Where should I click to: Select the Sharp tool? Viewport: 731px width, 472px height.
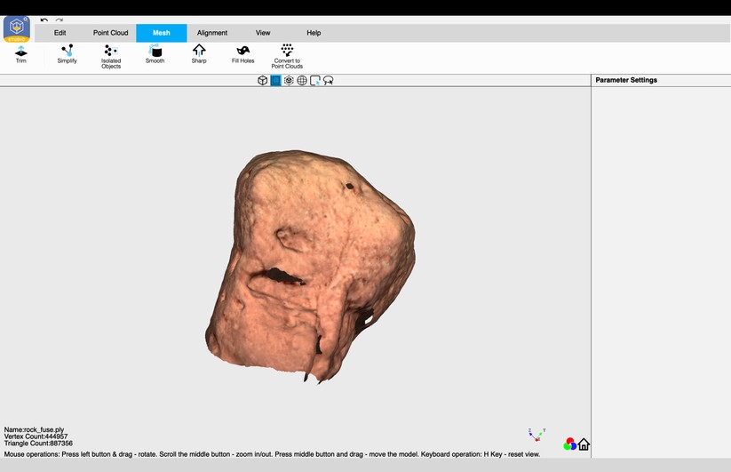click(199, 54)
